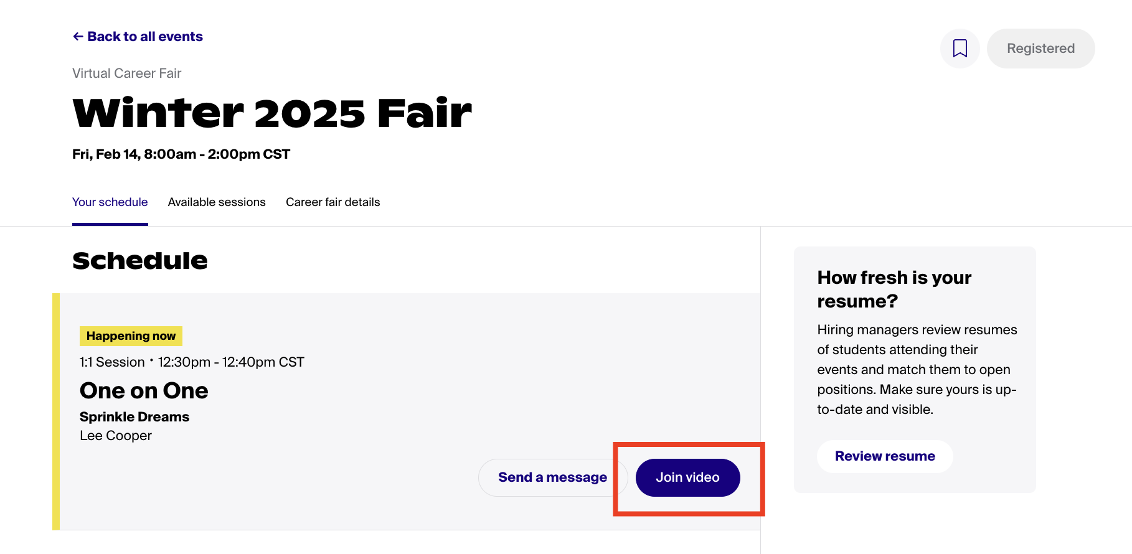The width and height of the screenshot is (1132, 554).
Task: Open the Your schedule tab
Action: pos(110,202)
